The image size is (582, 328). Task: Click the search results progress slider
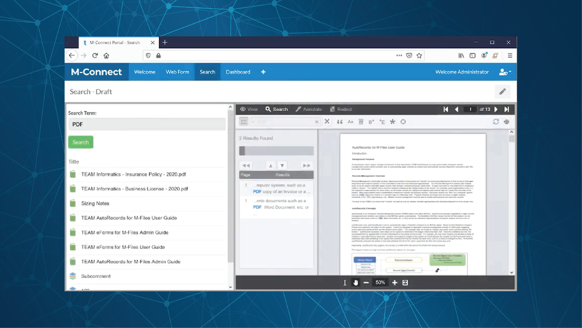[x=276, y=151]
